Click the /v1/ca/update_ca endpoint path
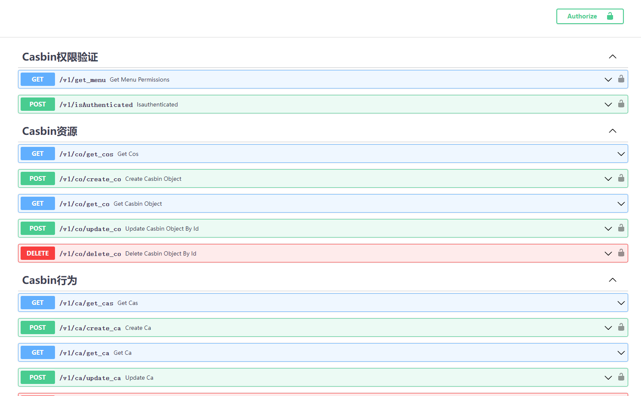641x396 pixels. point(90,378)
